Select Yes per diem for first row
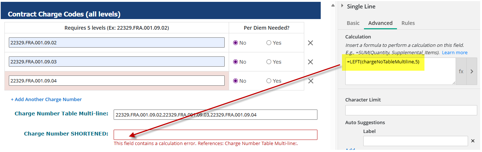 click(x=269, y=43)
